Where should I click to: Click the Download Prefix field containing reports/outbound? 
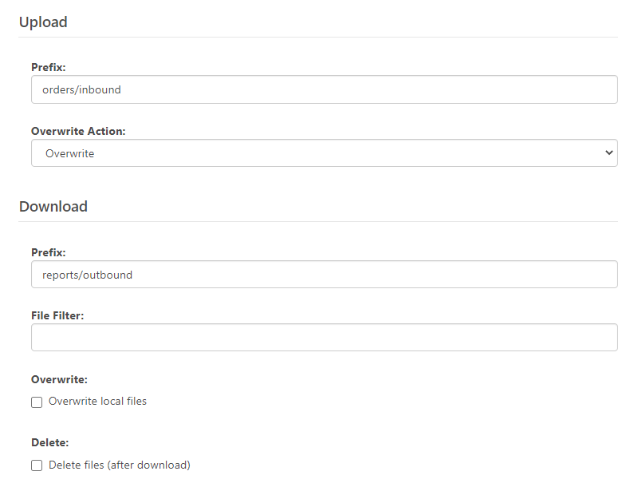(325, 275)
